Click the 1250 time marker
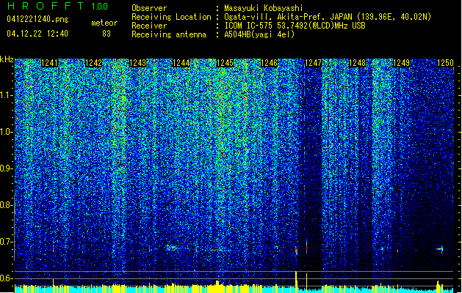The height and width of the screenshot is (293, 462). 445,63
